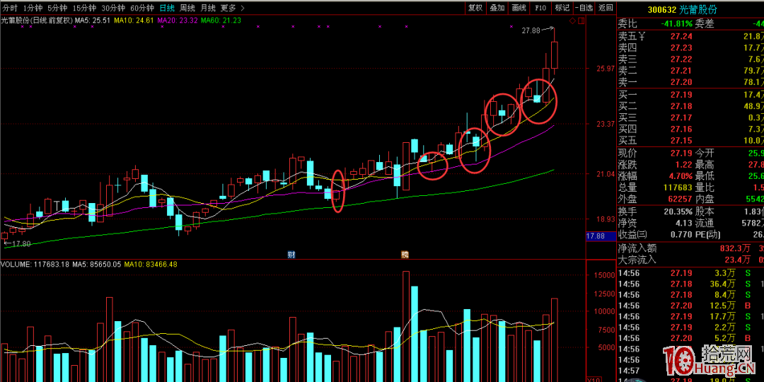
Task: Click the 卖三 27.22 order row
Action: (x=690, y=59)
